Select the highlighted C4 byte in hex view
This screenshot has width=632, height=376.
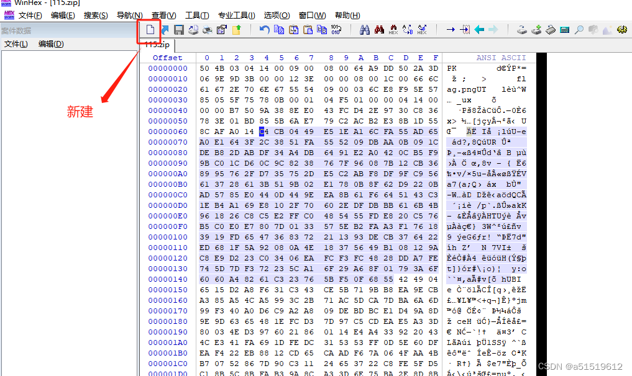click(264, 132)
